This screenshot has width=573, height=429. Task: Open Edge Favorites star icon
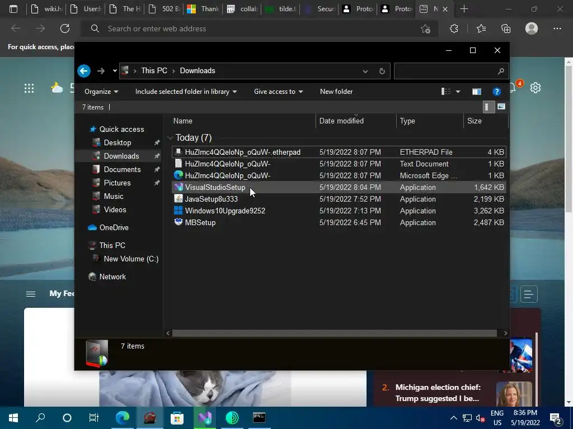click(x=481, y=28)
